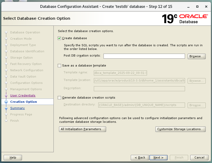This screenshot has height=163, width=212.
Task: Click the Summary step bullet icon
Action: click(x=6, y=108)
